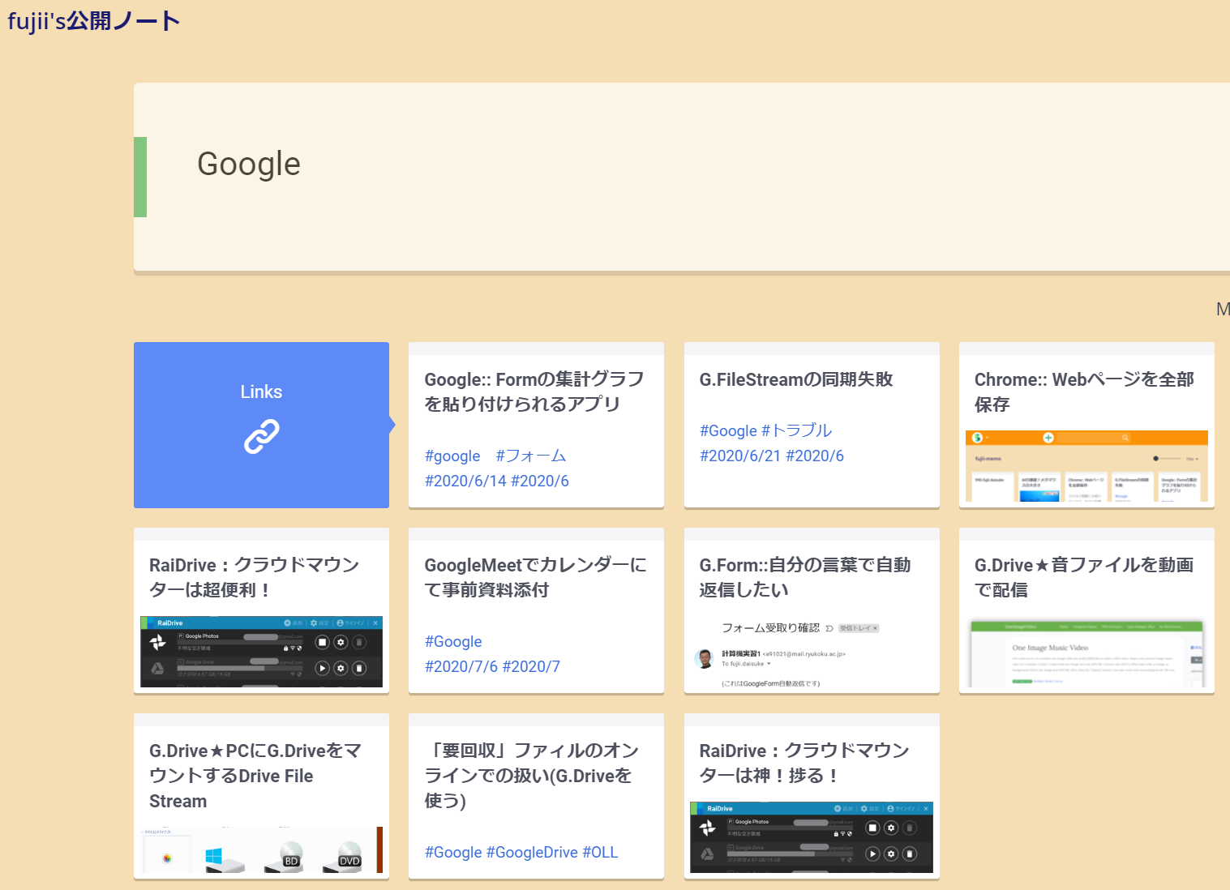Click #Google tag on the GoogleMeet card
Viewport: 1230px width, 890px height.
point(453,642)
